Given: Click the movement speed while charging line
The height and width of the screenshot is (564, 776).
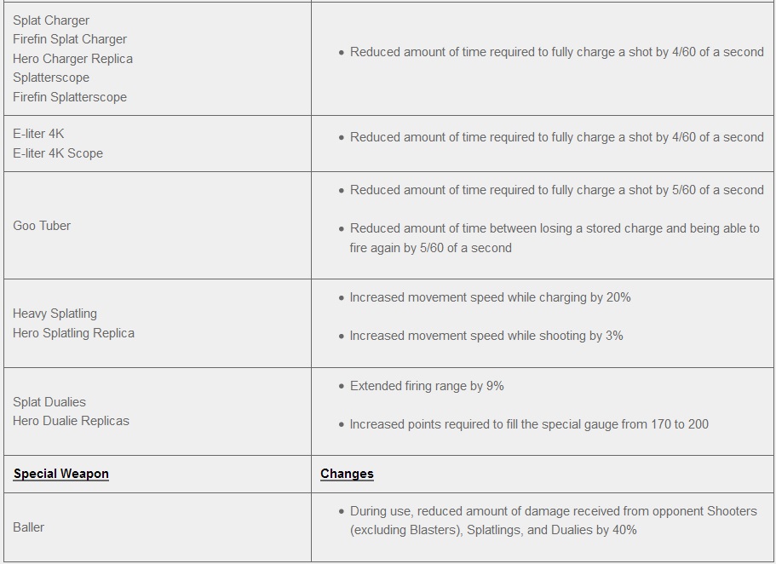Looking at the screenshot, I should coord(490,297).
